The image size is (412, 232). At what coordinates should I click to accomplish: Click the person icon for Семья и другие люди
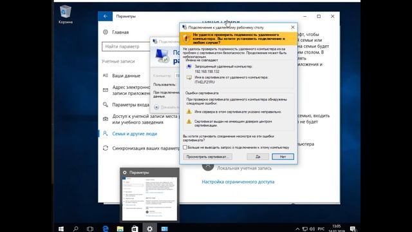(x=106, y=133)
